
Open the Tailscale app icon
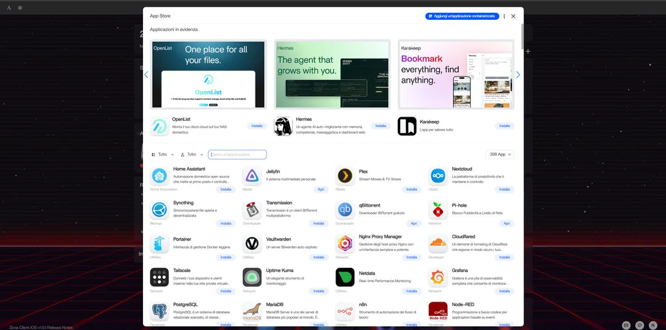pos(159,278)
